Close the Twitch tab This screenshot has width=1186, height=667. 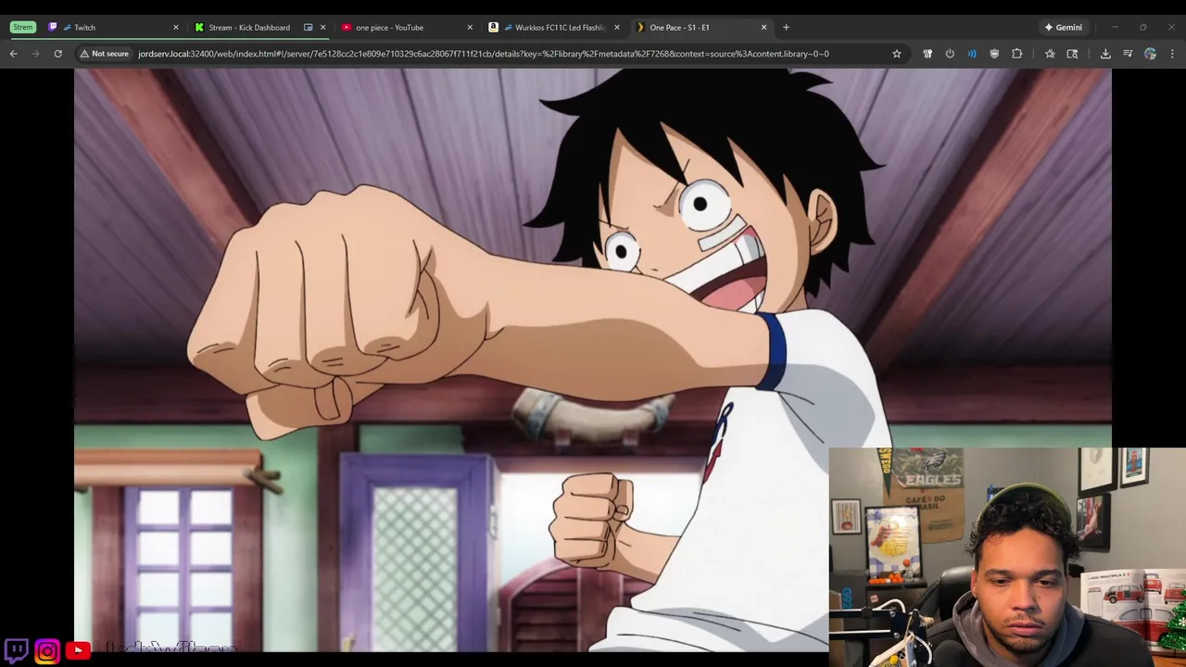coord(176,27)
